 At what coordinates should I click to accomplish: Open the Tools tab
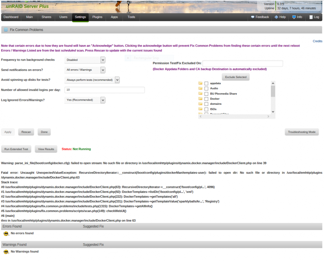[x=131, y=17]
